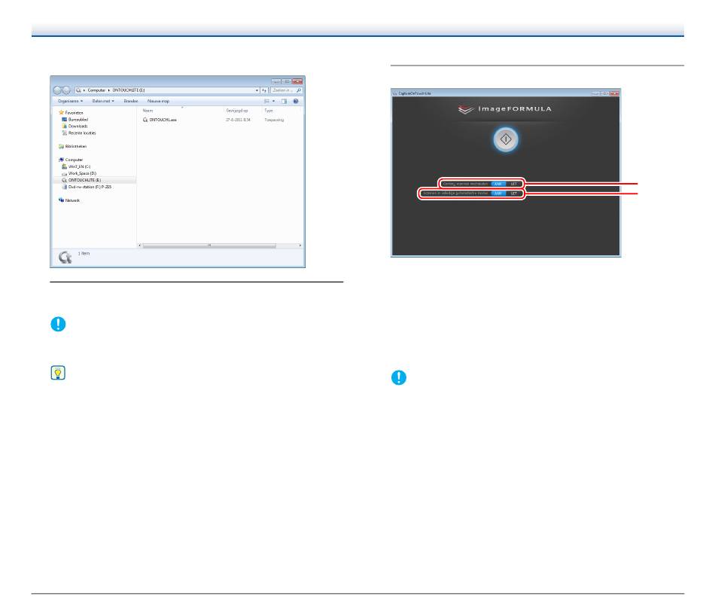
Task: Go back in the Explorer window
Action: pyautogui.click(x=57, y=90)
